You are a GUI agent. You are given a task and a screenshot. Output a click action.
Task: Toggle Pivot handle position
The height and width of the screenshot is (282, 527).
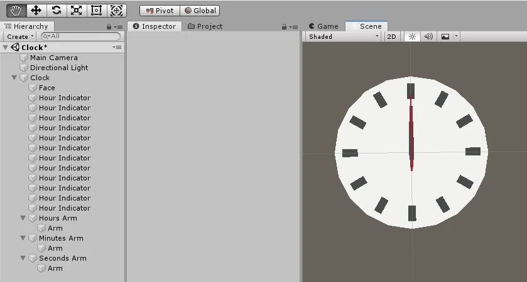click(x=160, y=11)
